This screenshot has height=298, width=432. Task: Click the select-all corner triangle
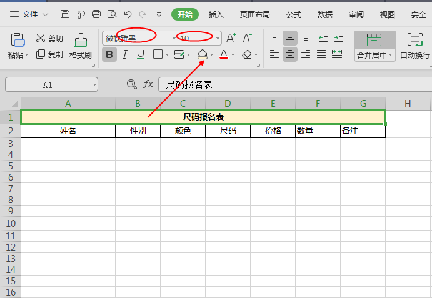14,104
